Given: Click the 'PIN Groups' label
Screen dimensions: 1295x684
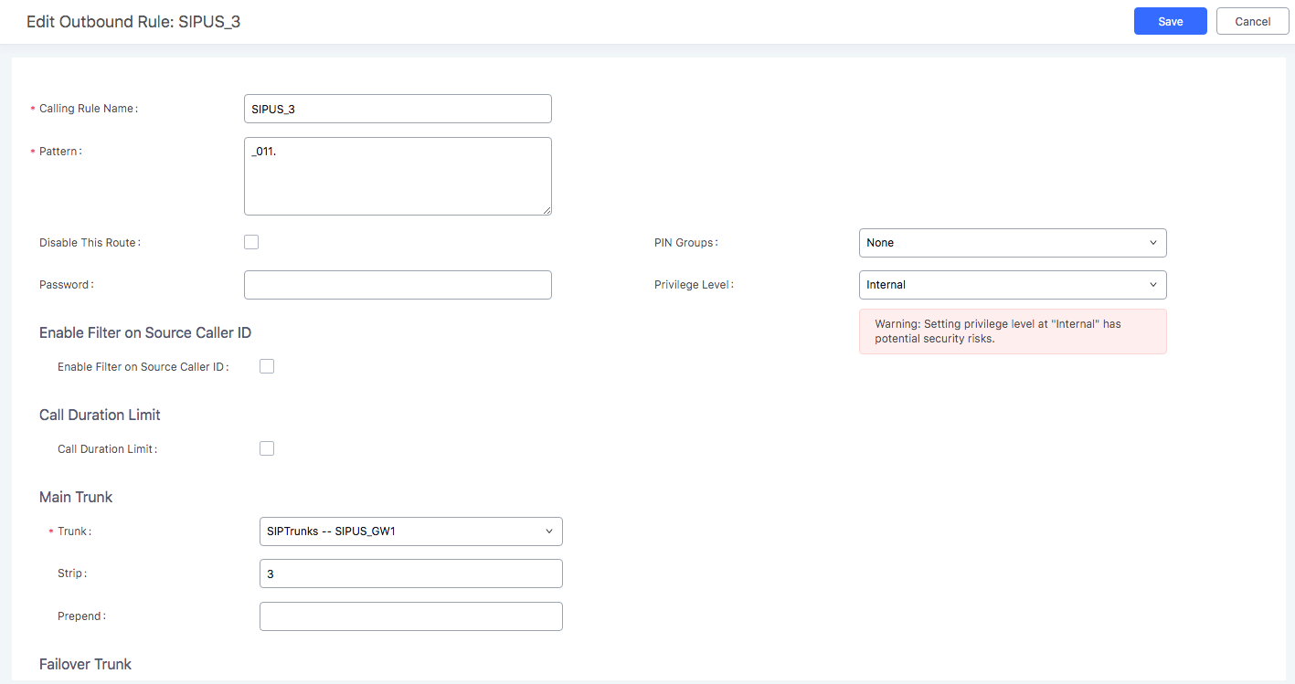Looking at the screenshot, I should [x=686, y=243].
